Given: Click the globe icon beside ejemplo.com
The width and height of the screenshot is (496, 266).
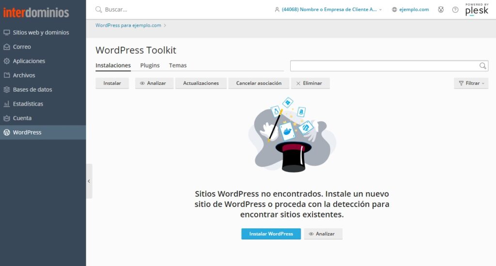Looking at the screenshot, I should point(394,10).
